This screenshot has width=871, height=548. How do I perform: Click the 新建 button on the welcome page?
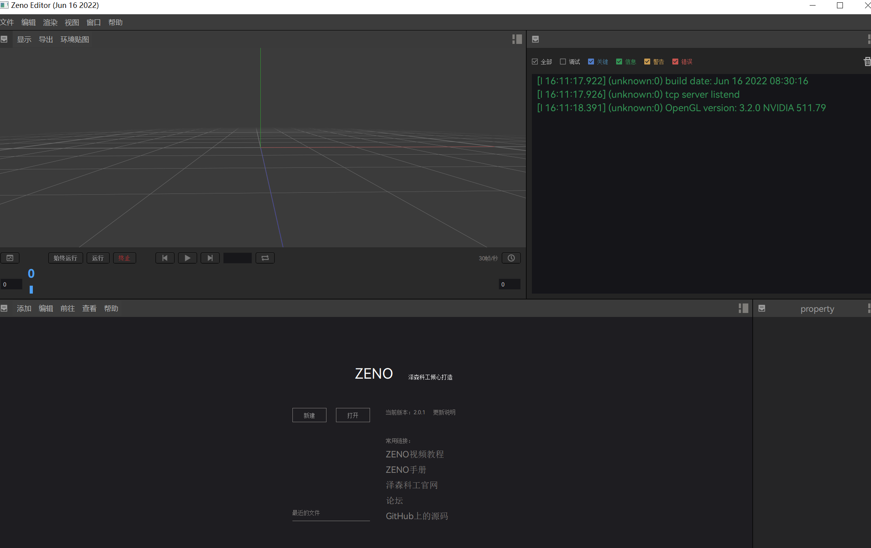pyautogui.click(x=309, y=415)
